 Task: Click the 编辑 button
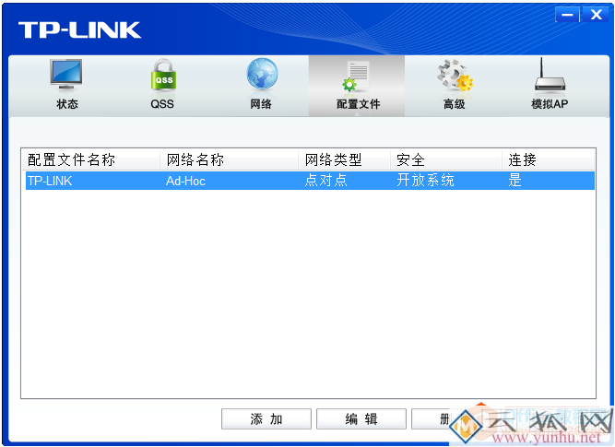[361, 418]
